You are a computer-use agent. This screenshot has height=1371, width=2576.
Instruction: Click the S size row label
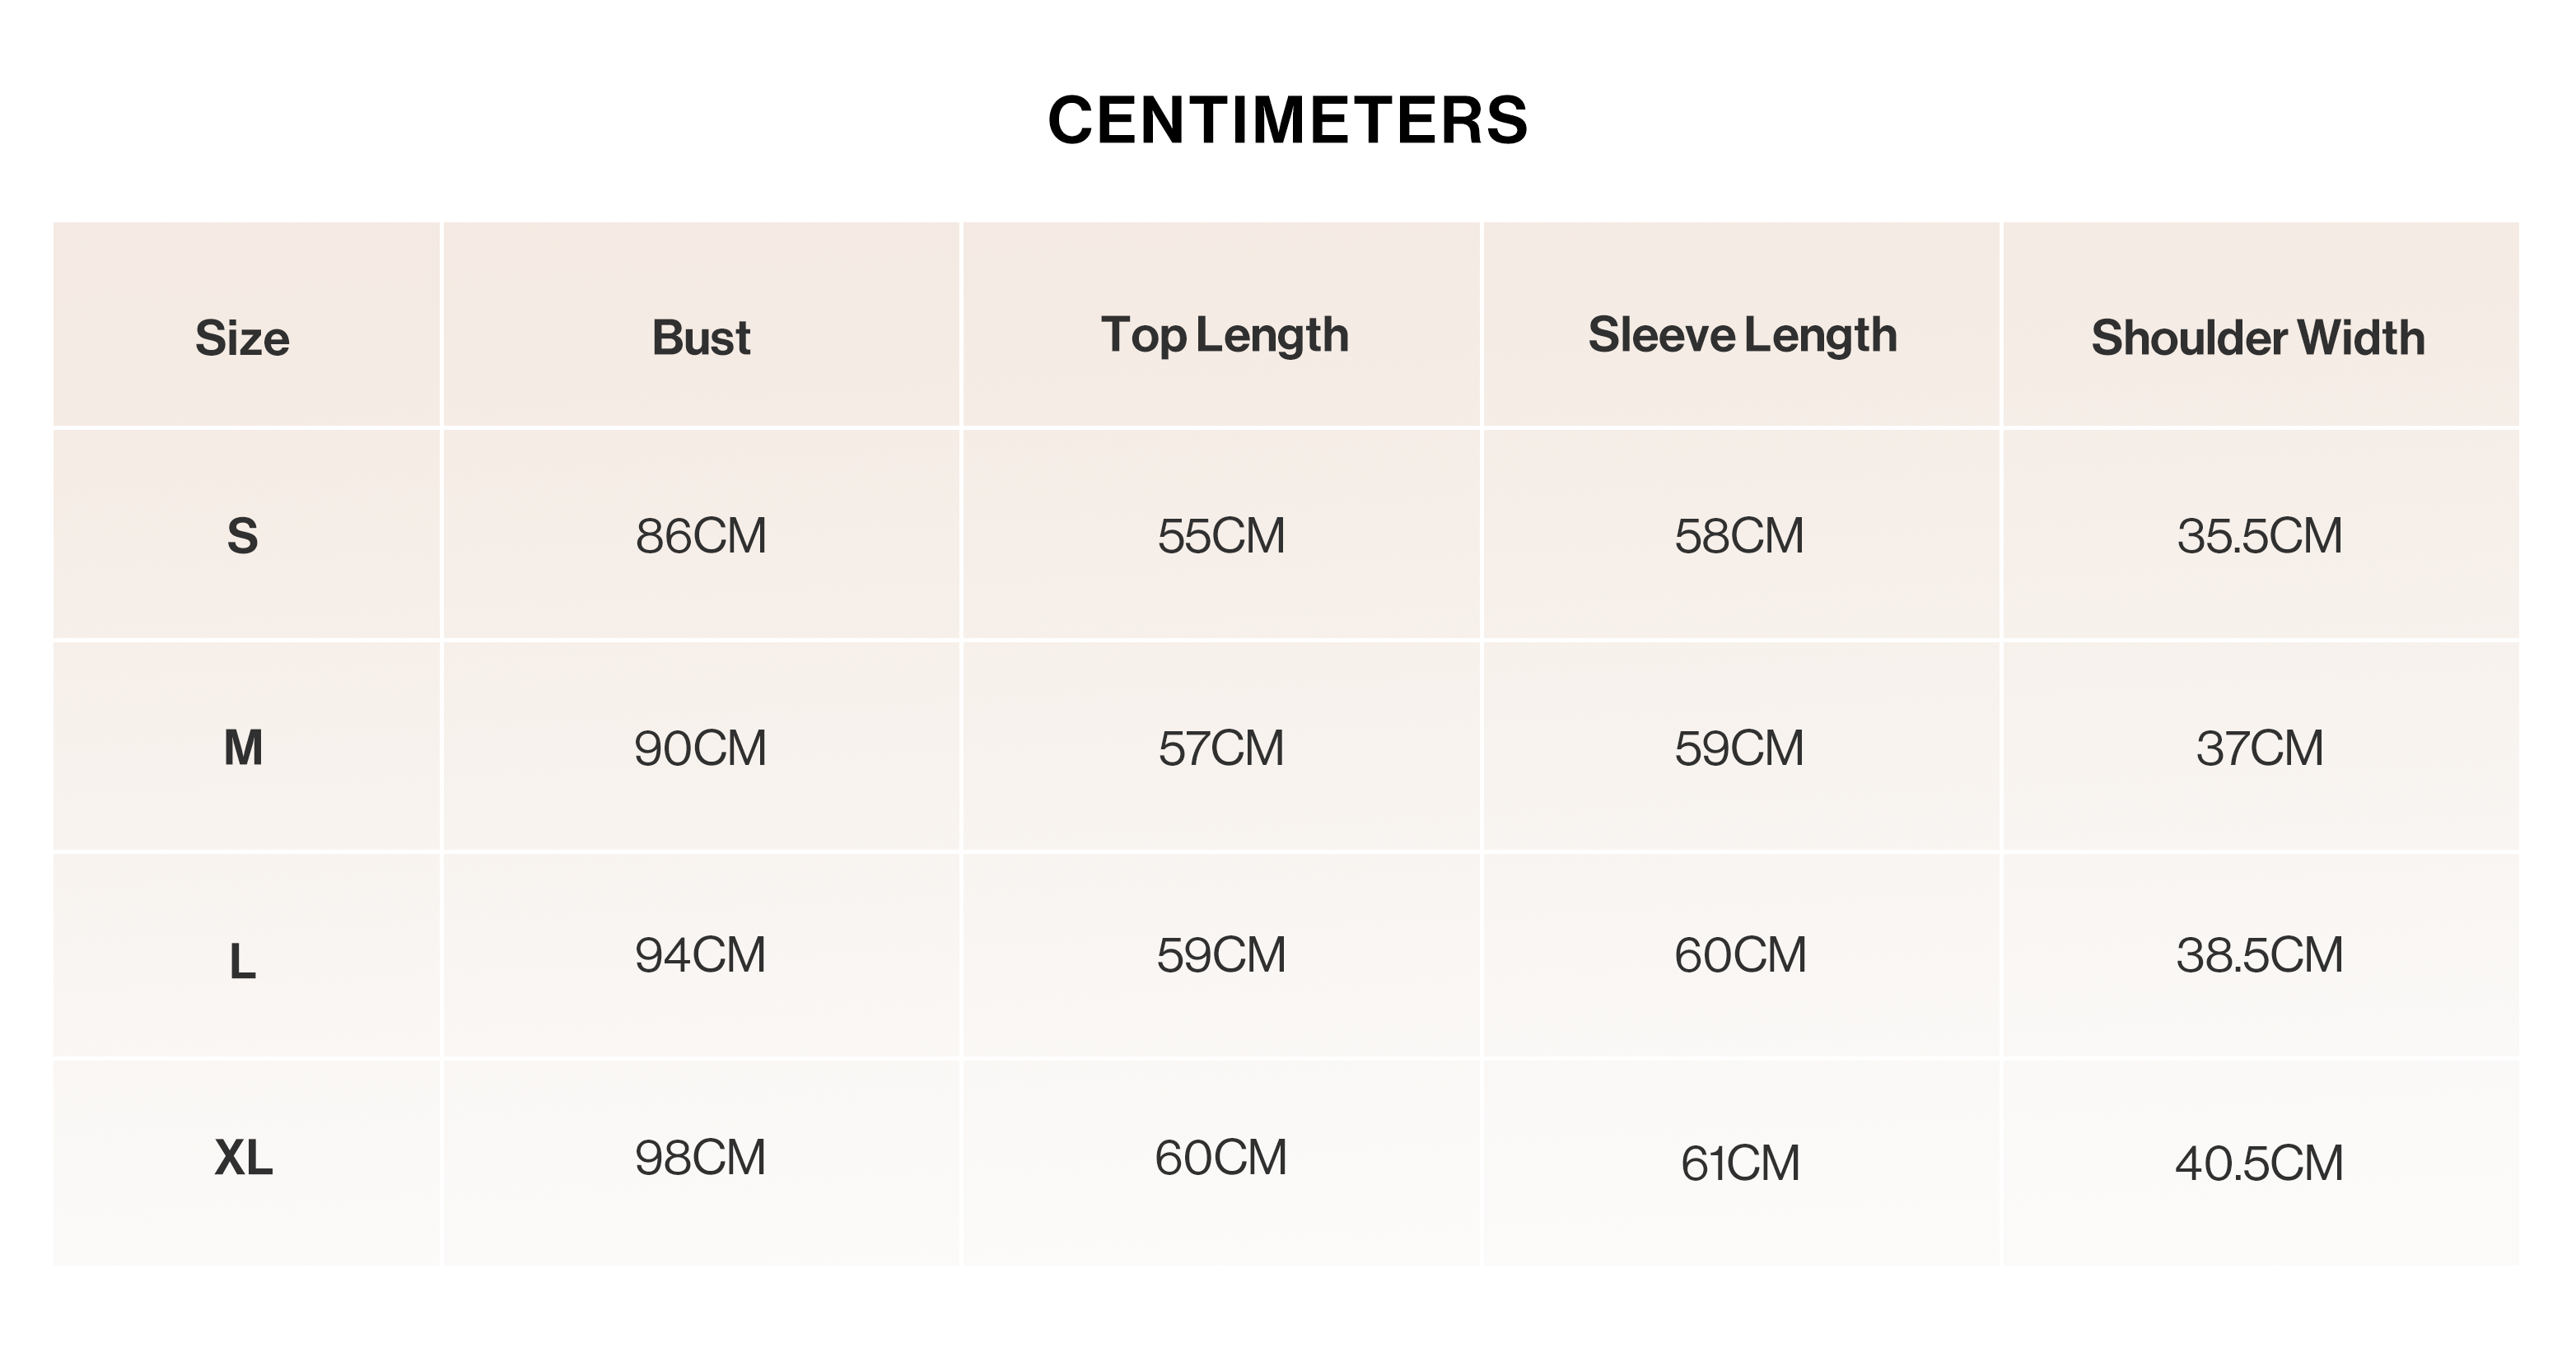tap(243, 536)
